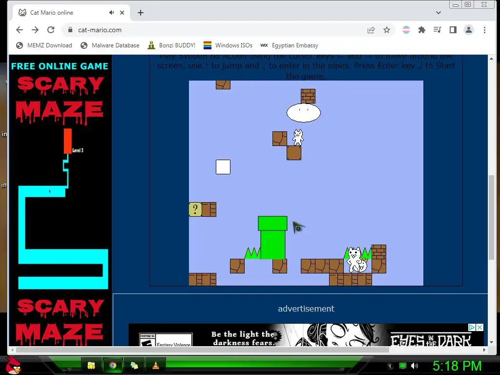Click the Scary Maze game advertisement

[60, 201]
